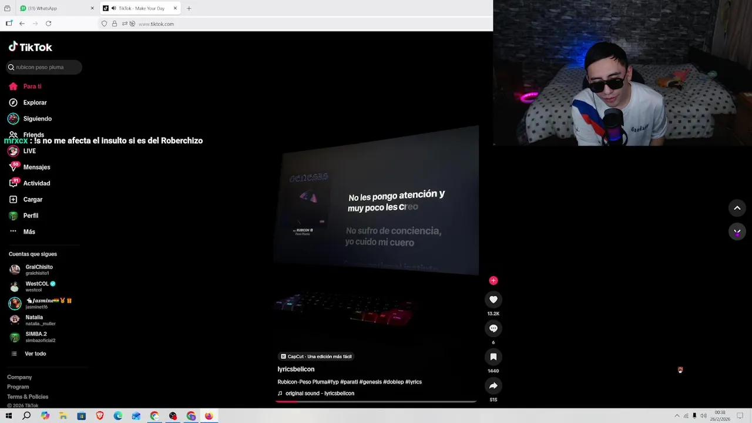Open the WestCOL account

(x=33, y=287)
